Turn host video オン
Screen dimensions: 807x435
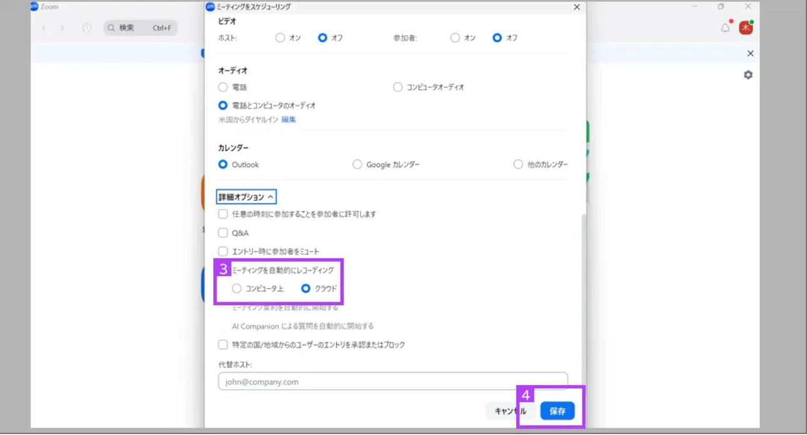coord(280,38)
